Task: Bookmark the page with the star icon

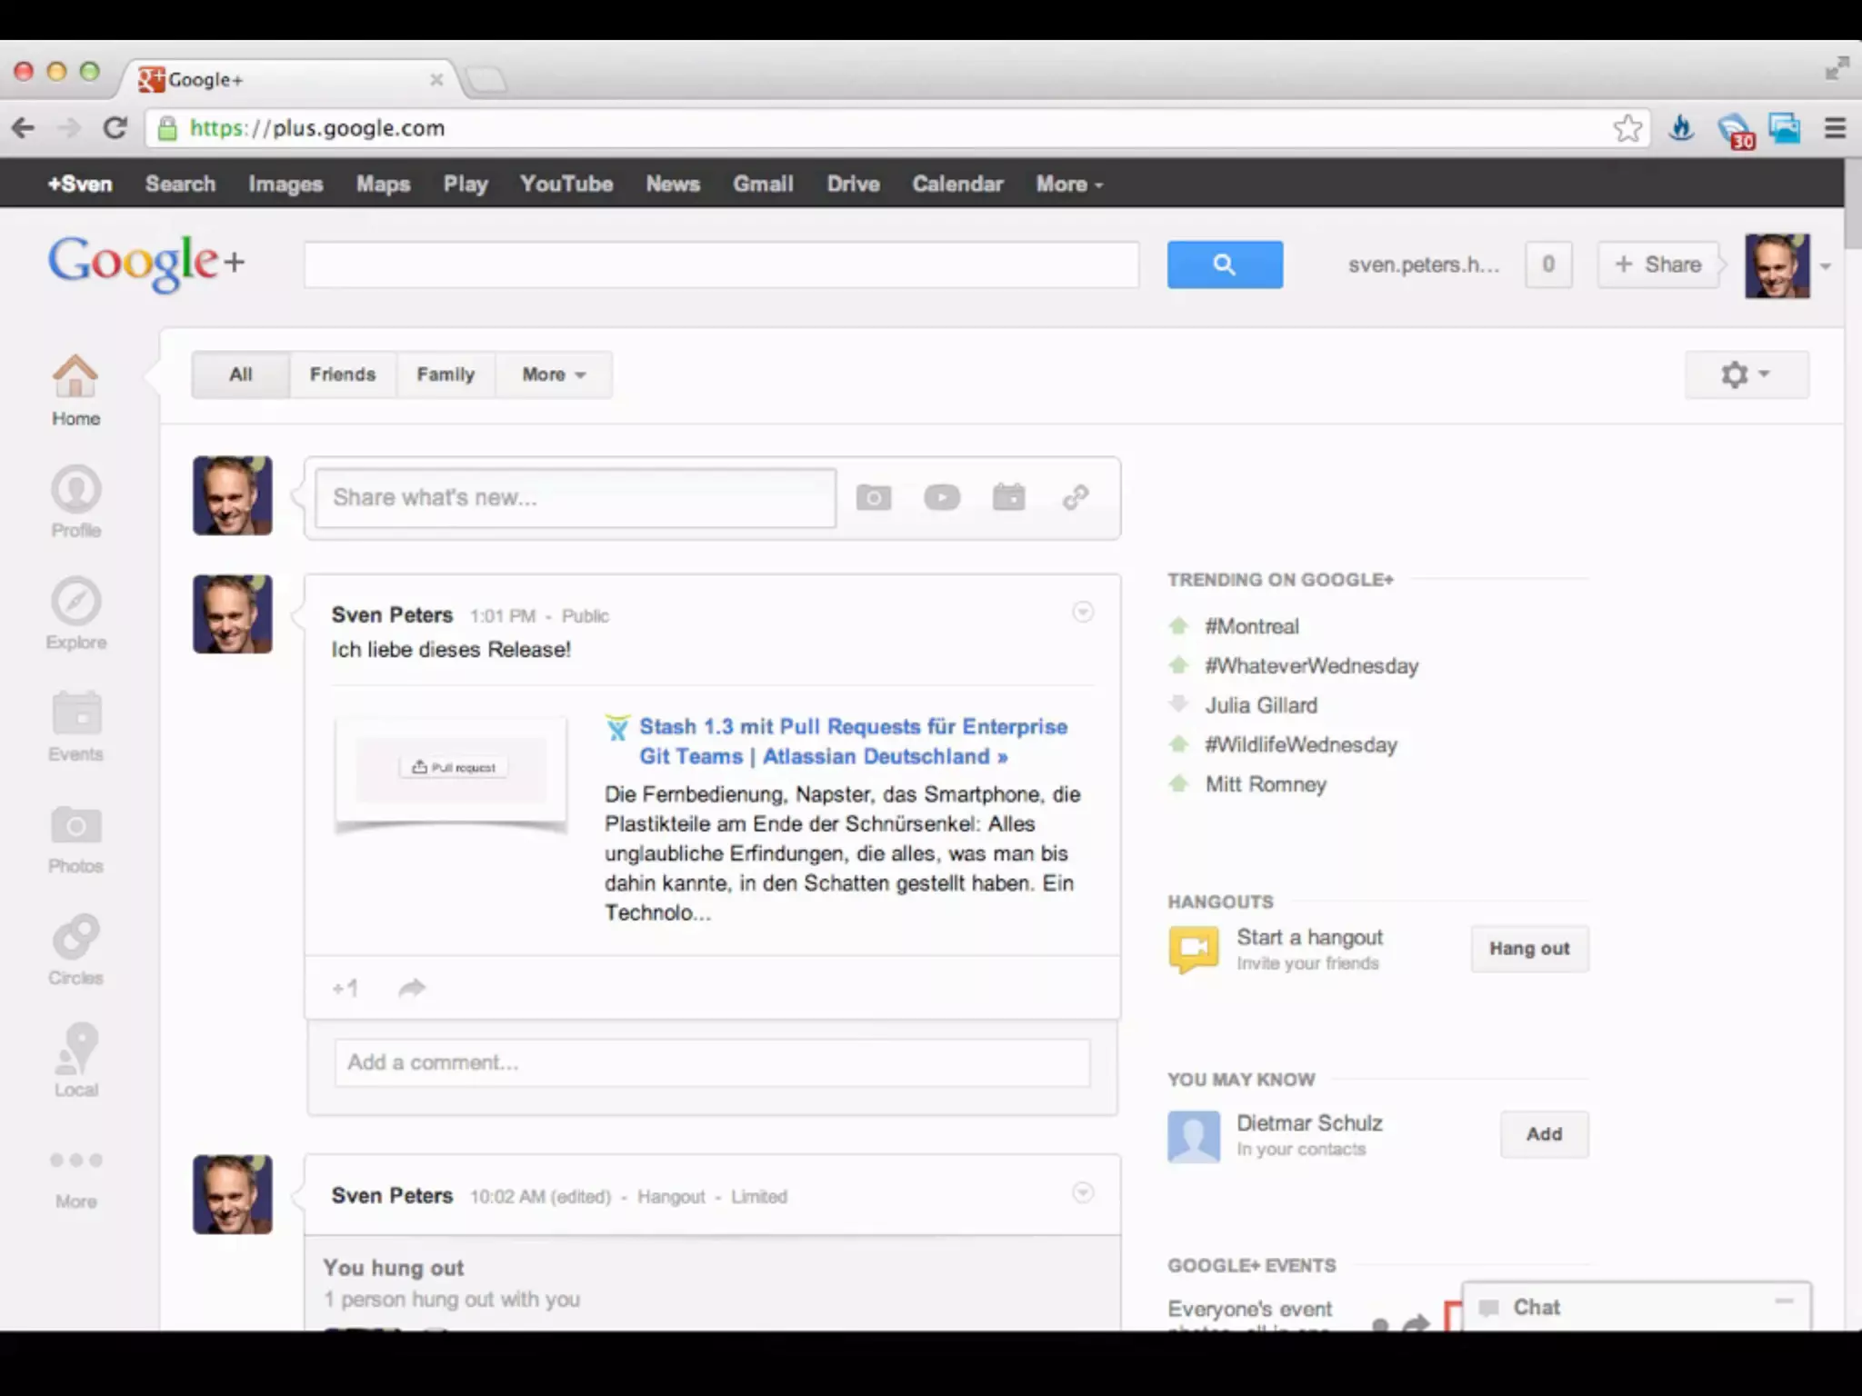Action: click(x=1627, y=128)
